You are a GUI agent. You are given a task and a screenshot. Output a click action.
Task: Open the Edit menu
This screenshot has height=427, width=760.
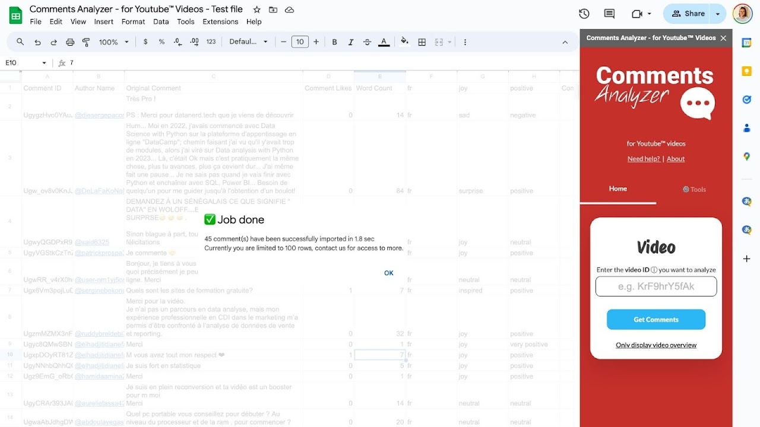tap(56, 22)
